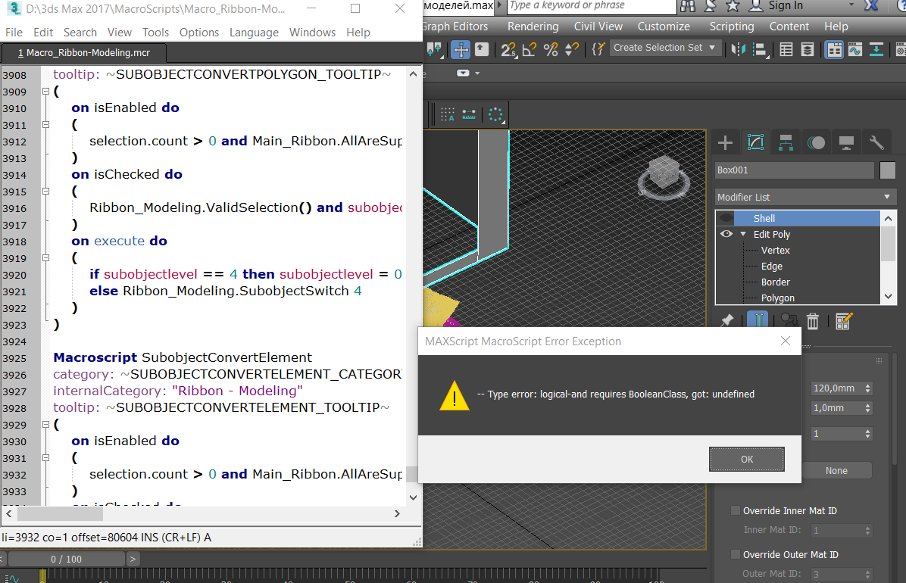Open the Utilities panel wrench icon
This screenshot has width=906, height=583.
pos(876,142)
